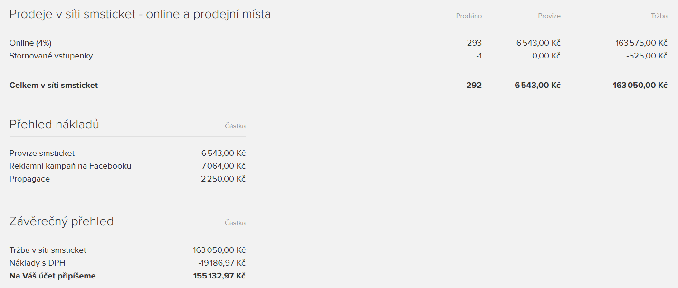Click the 'Prodeje v síti smsticket' section heading
Image resolution: width=678 pixels, height=288 pixels.
[140, 14]
